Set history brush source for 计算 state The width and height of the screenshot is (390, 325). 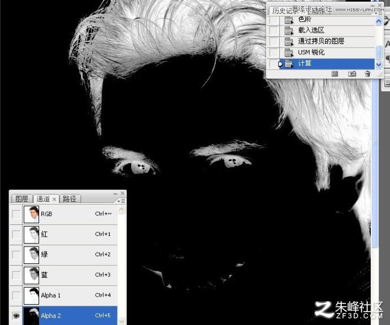pyautogui.click(x=274, y=64)
